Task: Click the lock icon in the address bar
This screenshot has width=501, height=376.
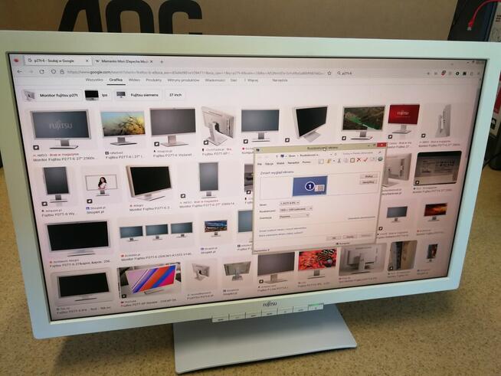Action: click(62, 72)
